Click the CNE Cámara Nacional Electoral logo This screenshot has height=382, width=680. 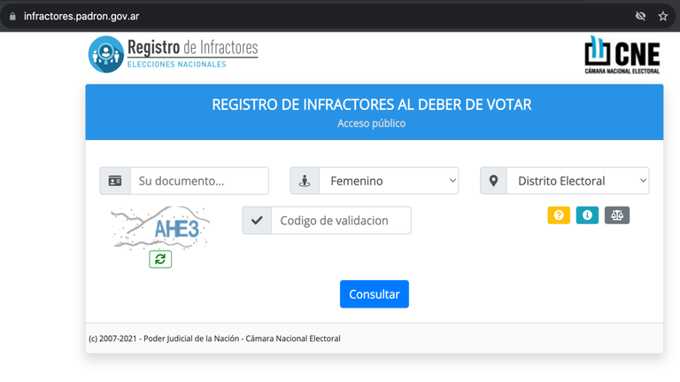[622, 55]
